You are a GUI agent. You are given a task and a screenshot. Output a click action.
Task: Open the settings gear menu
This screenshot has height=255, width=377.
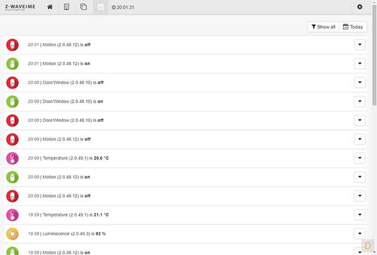tap(359, 7)
